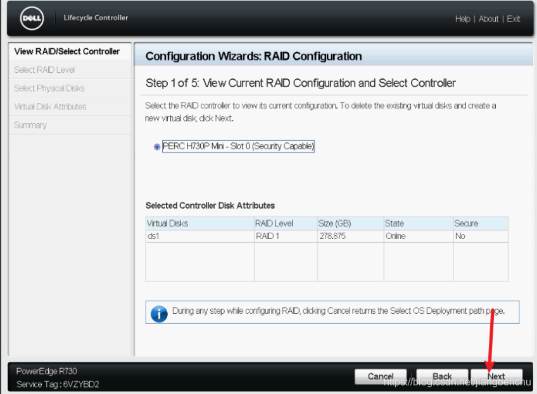Click the State column header
The height and width of the screenshot is (394, 537).
[x=419, y=223]
